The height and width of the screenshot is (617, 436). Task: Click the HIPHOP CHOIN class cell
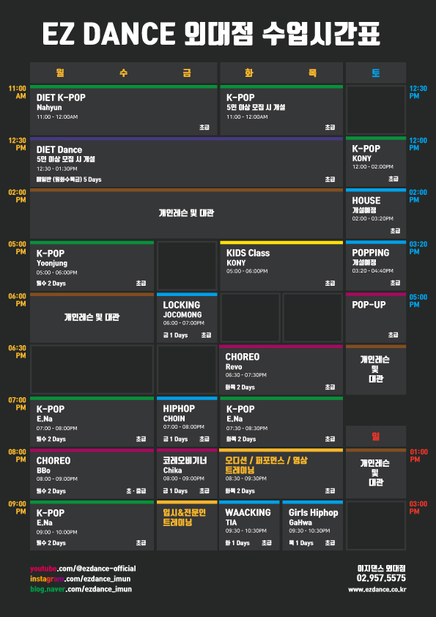coord(187,422)
